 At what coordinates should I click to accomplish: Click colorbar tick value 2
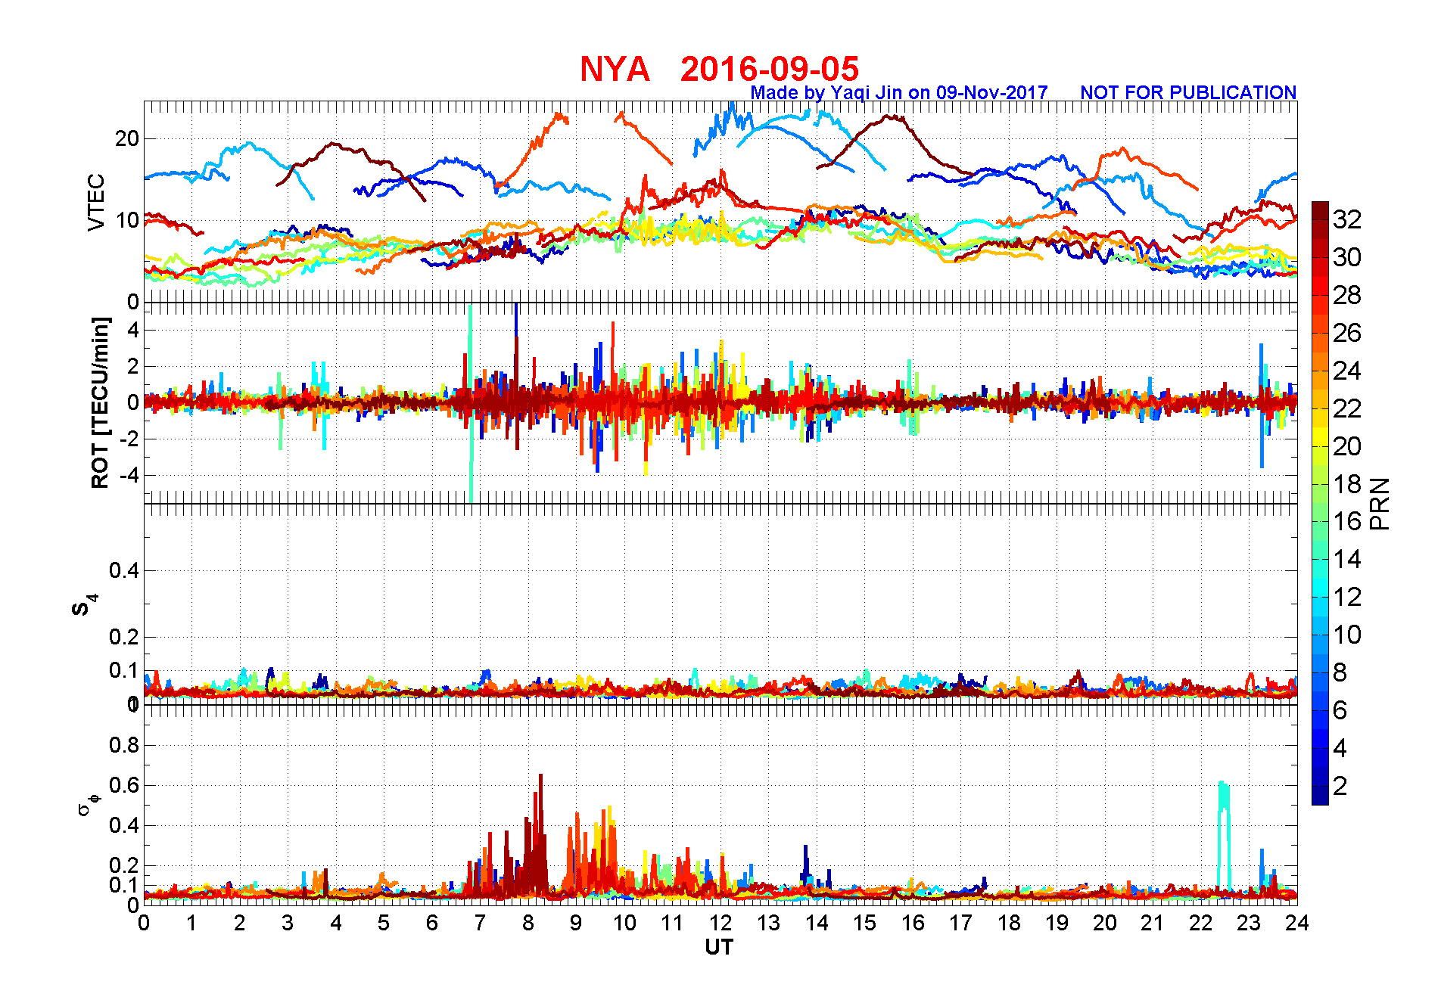pos(1340,786)
